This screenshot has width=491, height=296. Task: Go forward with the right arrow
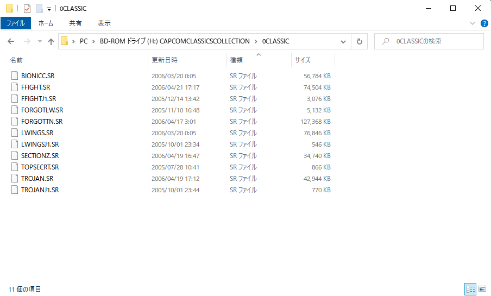[x=27, y=41]
